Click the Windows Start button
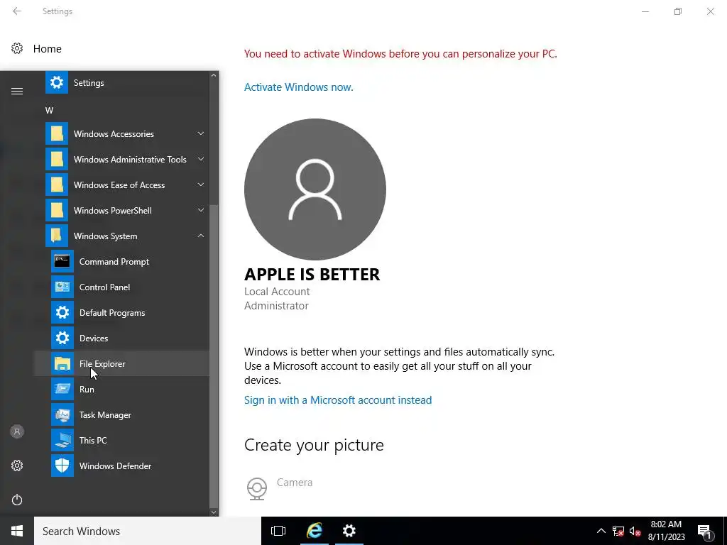The width and height of the screenshot is (727, 545). [x=17, y=531]
